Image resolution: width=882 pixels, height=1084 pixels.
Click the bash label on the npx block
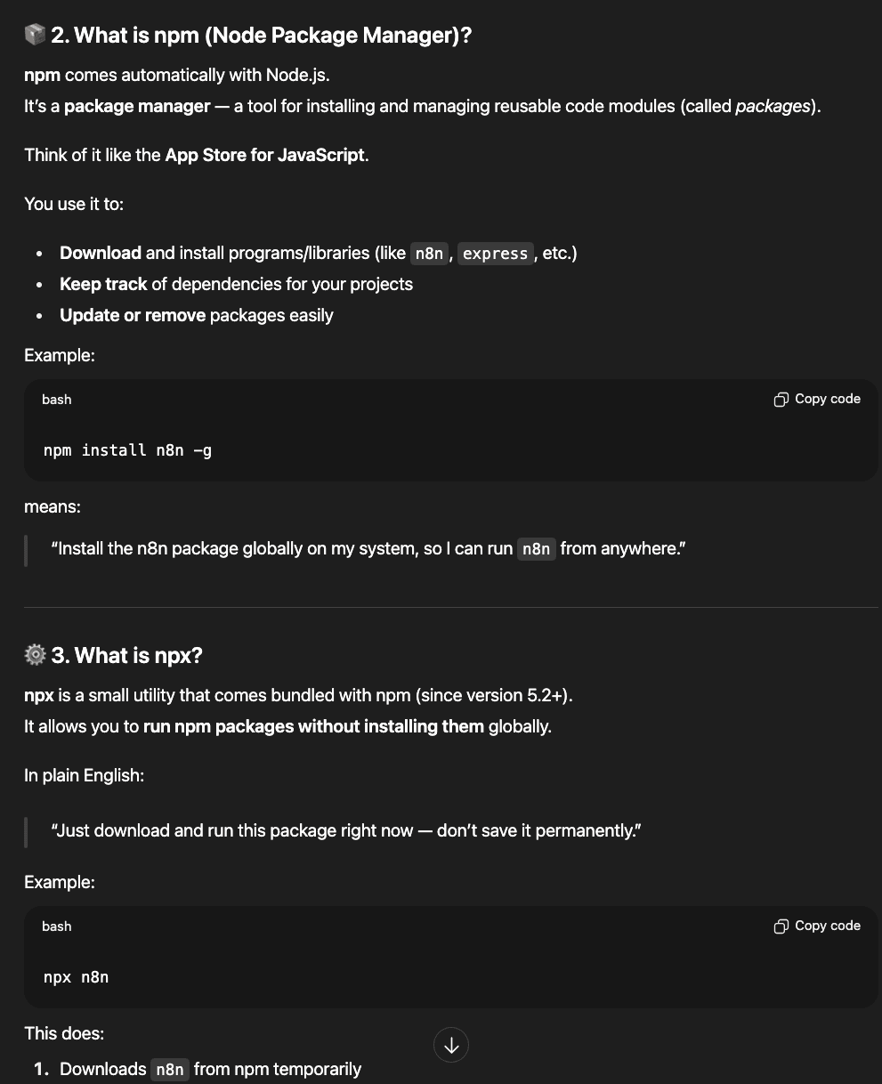tap(56, 926)
